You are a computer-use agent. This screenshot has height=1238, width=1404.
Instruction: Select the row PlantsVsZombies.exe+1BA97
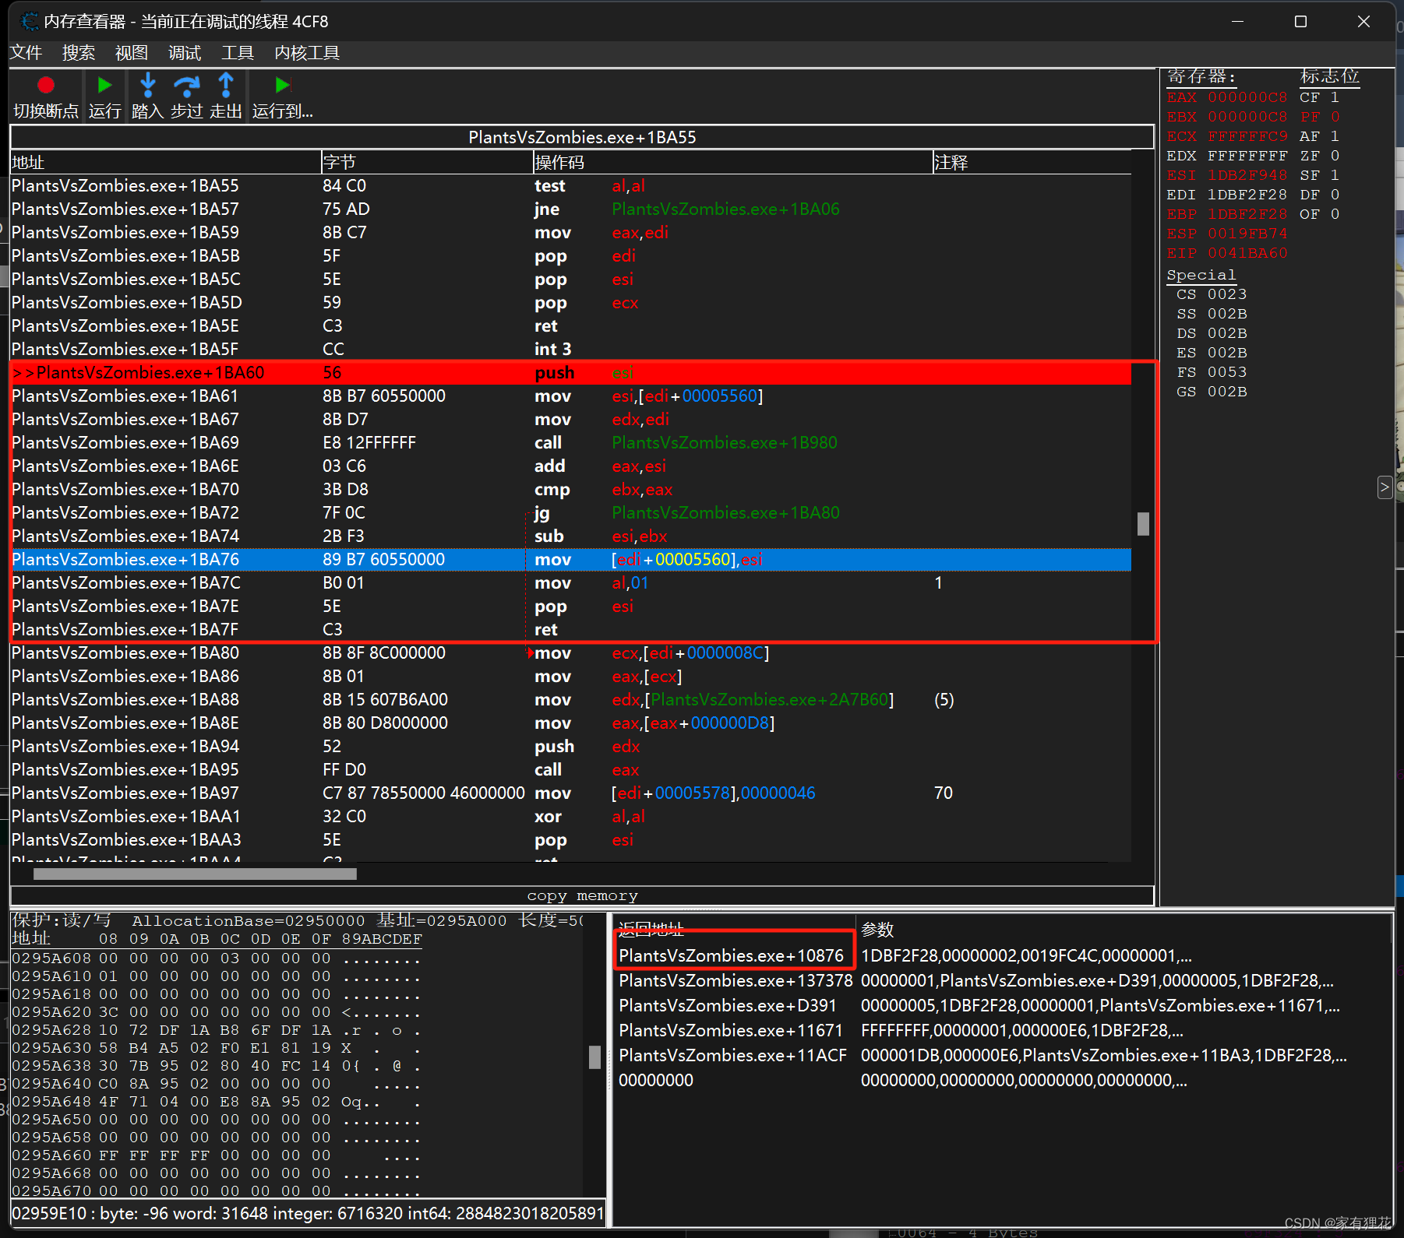tap(571, 793)
